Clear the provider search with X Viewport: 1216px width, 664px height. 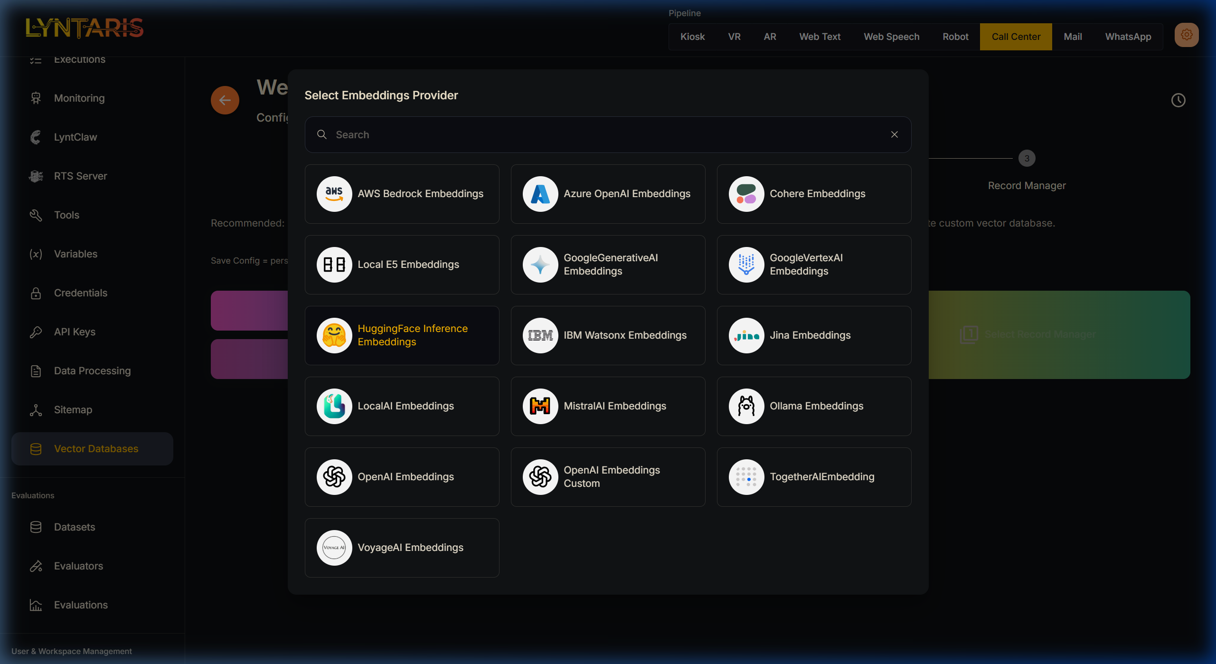click(x=895, y=134)
